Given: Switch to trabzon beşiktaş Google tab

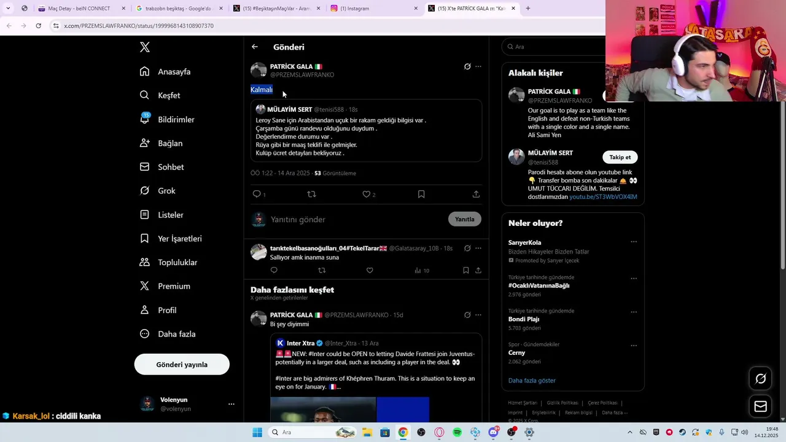Looking at the screenshot, I should (x=179, y=9).
